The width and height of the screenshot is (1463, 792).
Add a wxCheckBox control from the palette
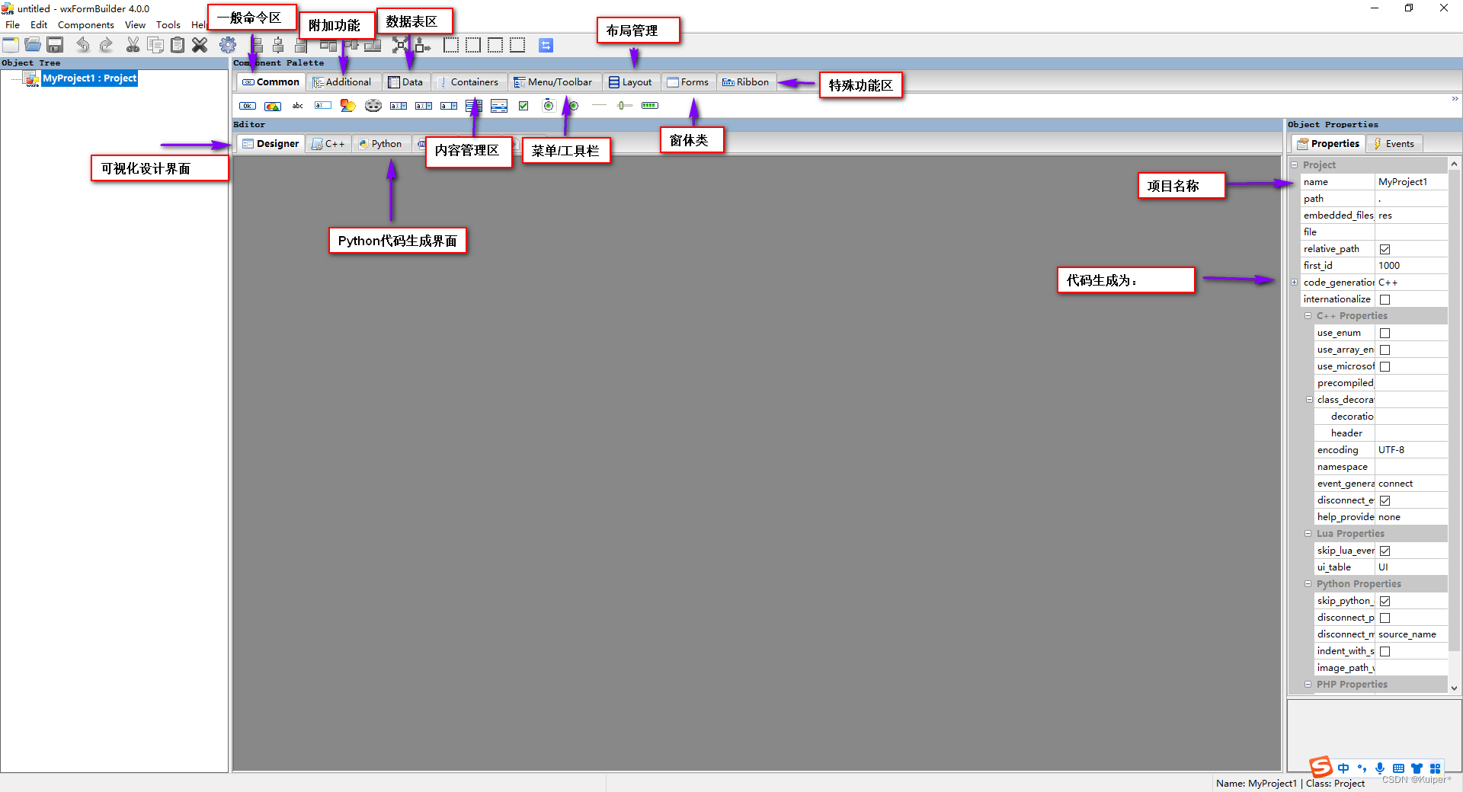[x=523, y=106]
